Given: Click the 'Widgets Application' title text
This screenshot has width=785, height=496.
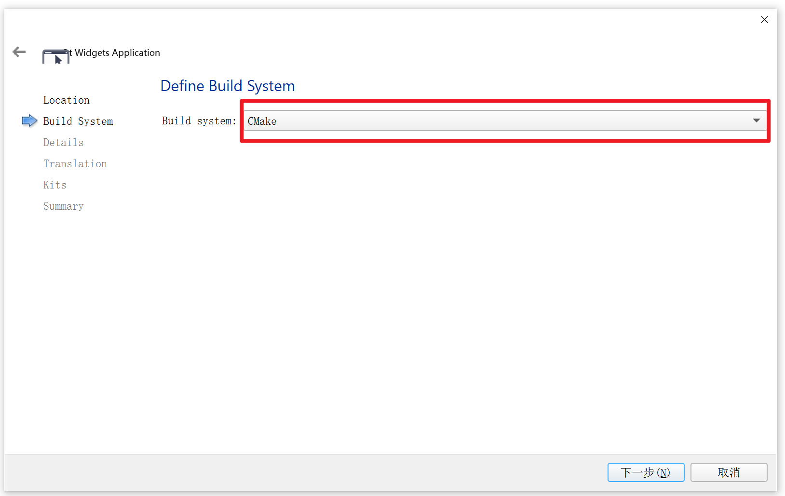Looking at the screenshot, I should tap(117, 53).
